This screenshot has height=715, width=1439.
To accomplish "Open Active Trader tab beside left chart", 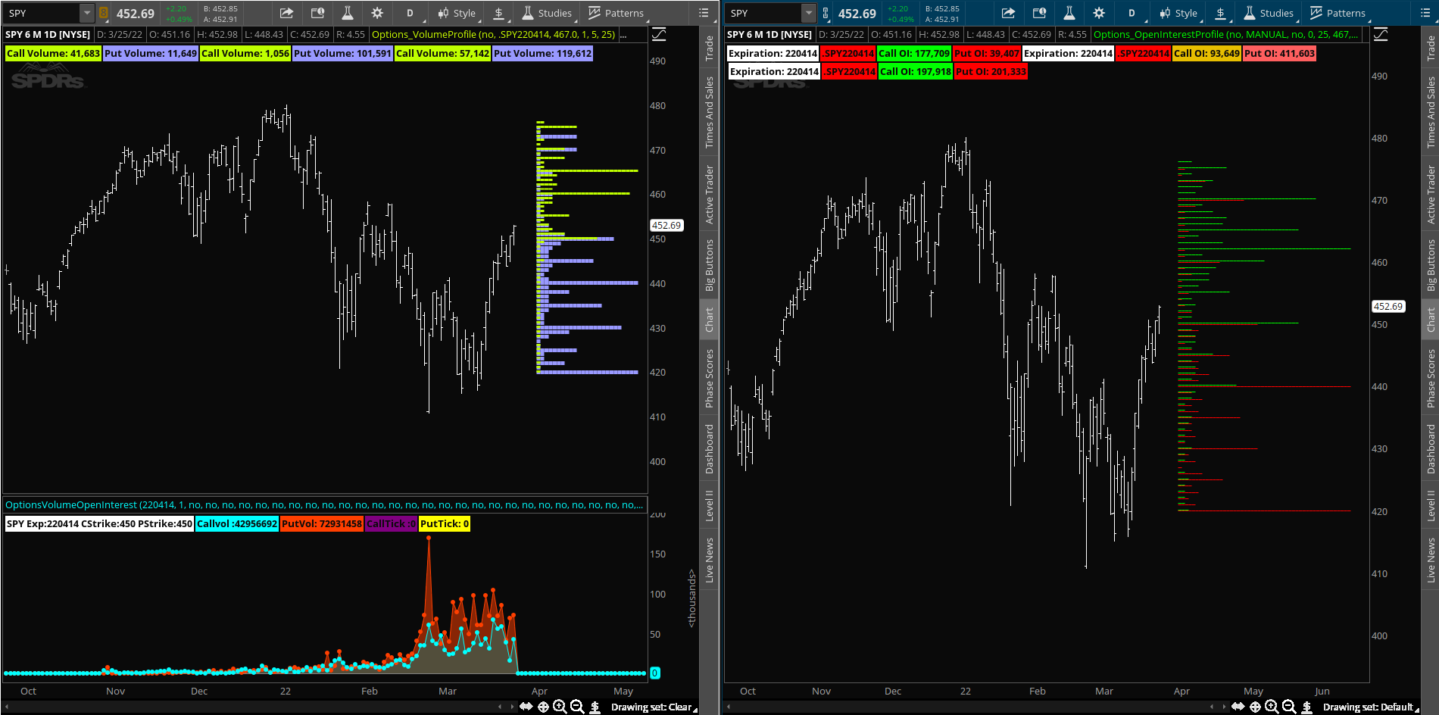I will [710, 195].
